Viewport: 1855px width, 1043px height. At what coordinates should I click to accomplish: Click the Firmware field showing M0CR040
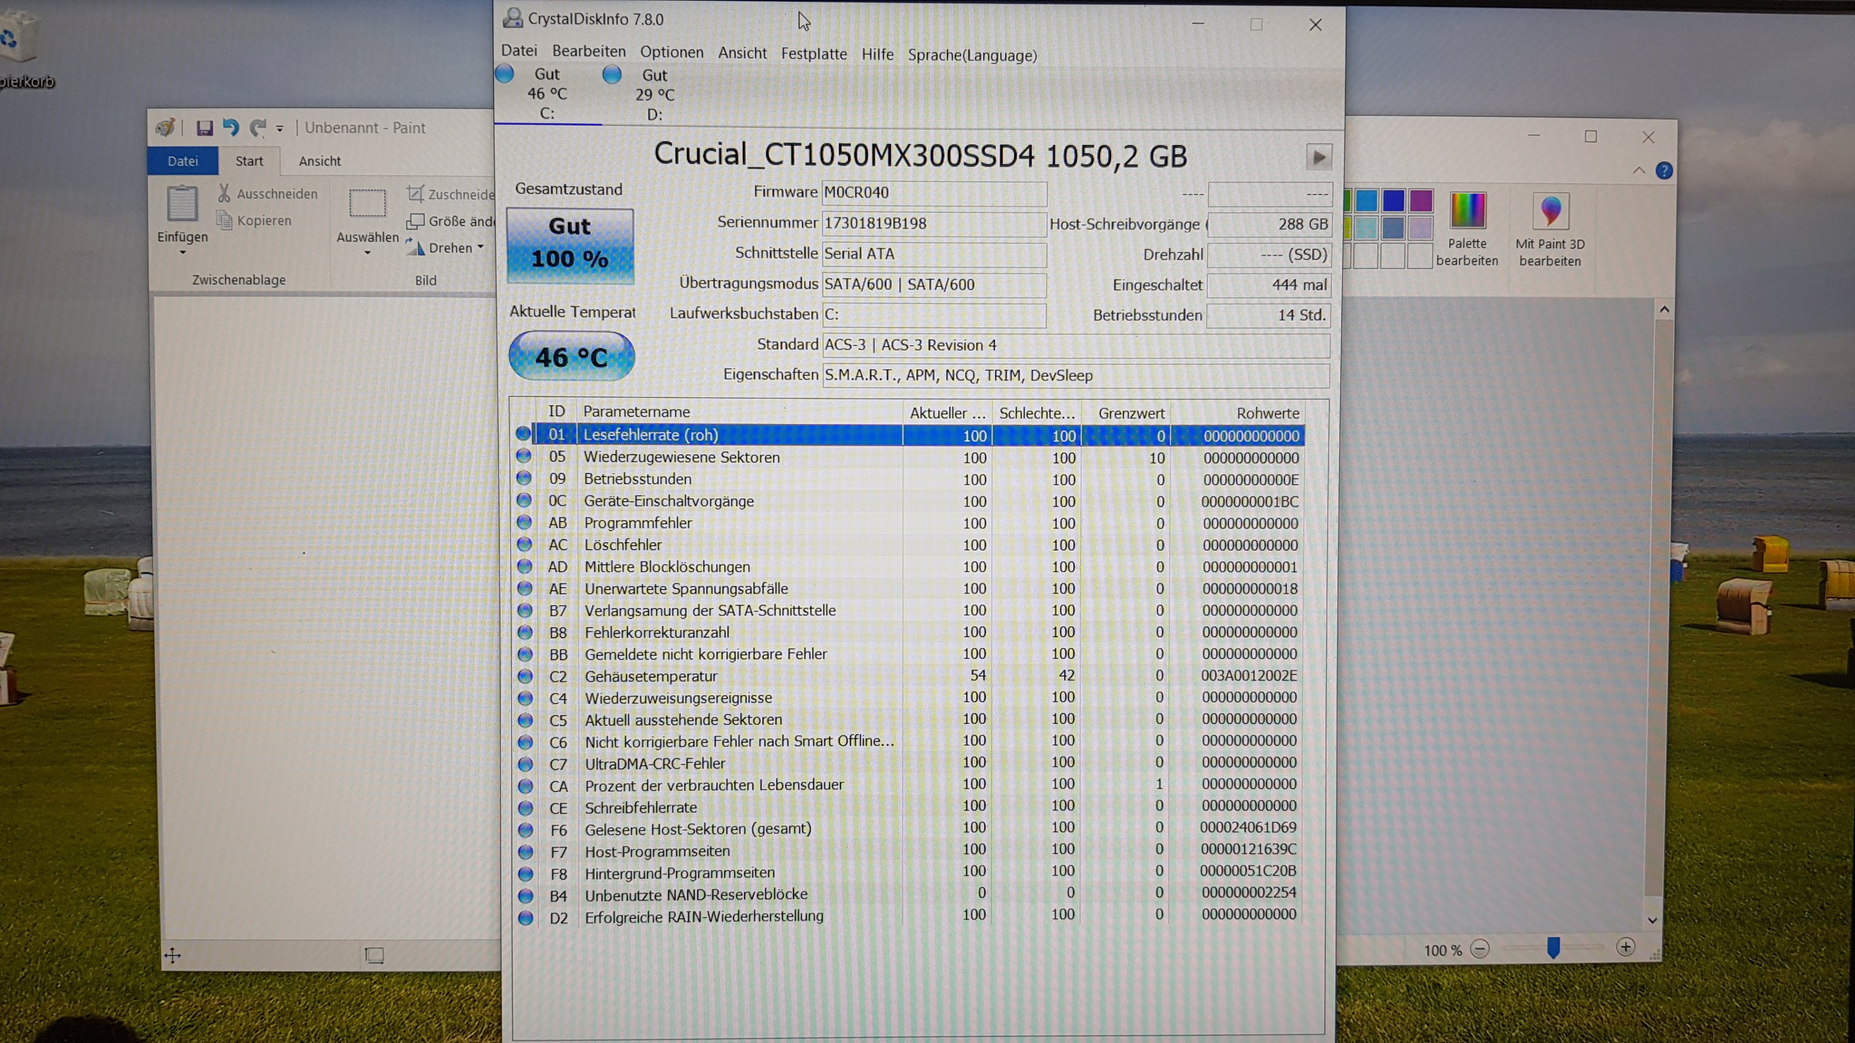934,193
